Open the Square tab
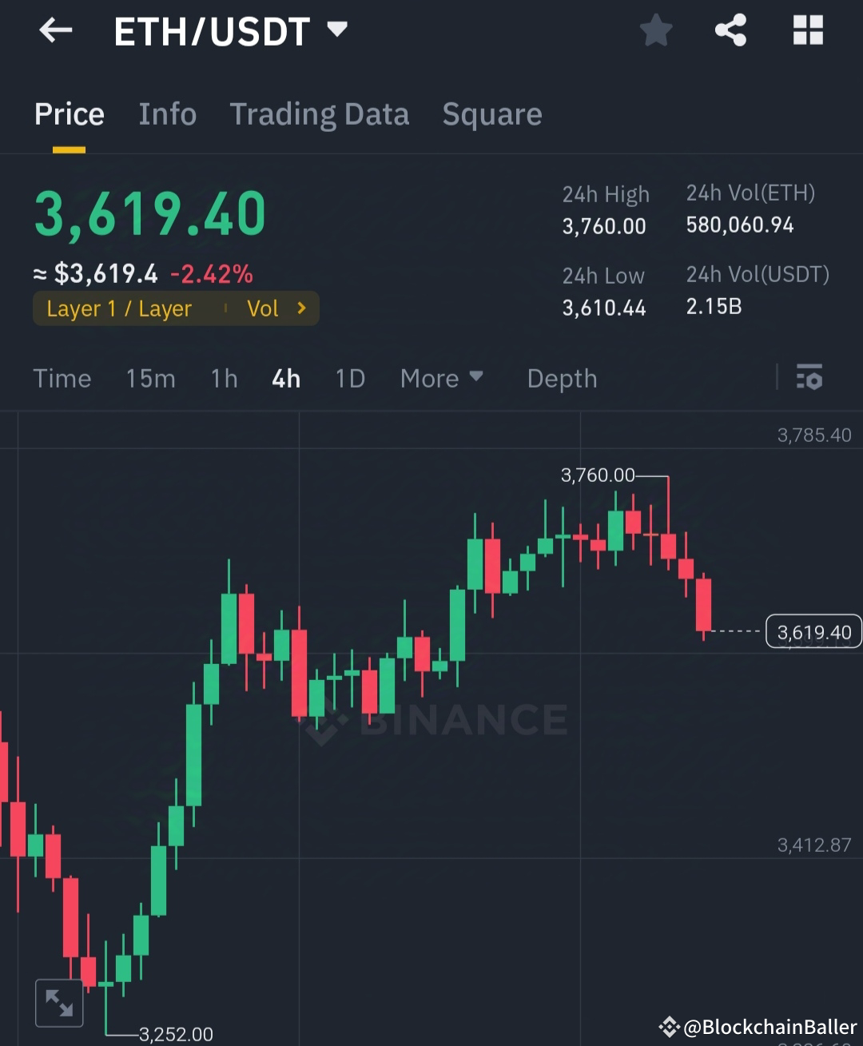Screen dimensions: 863x1046 pos(491,114)
